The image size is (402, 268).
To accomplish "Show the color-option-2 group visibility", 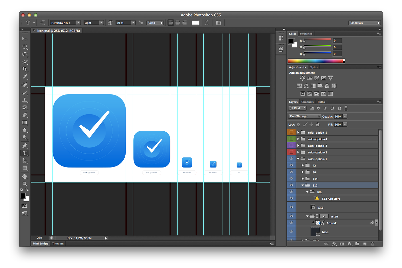I will 291,152.
